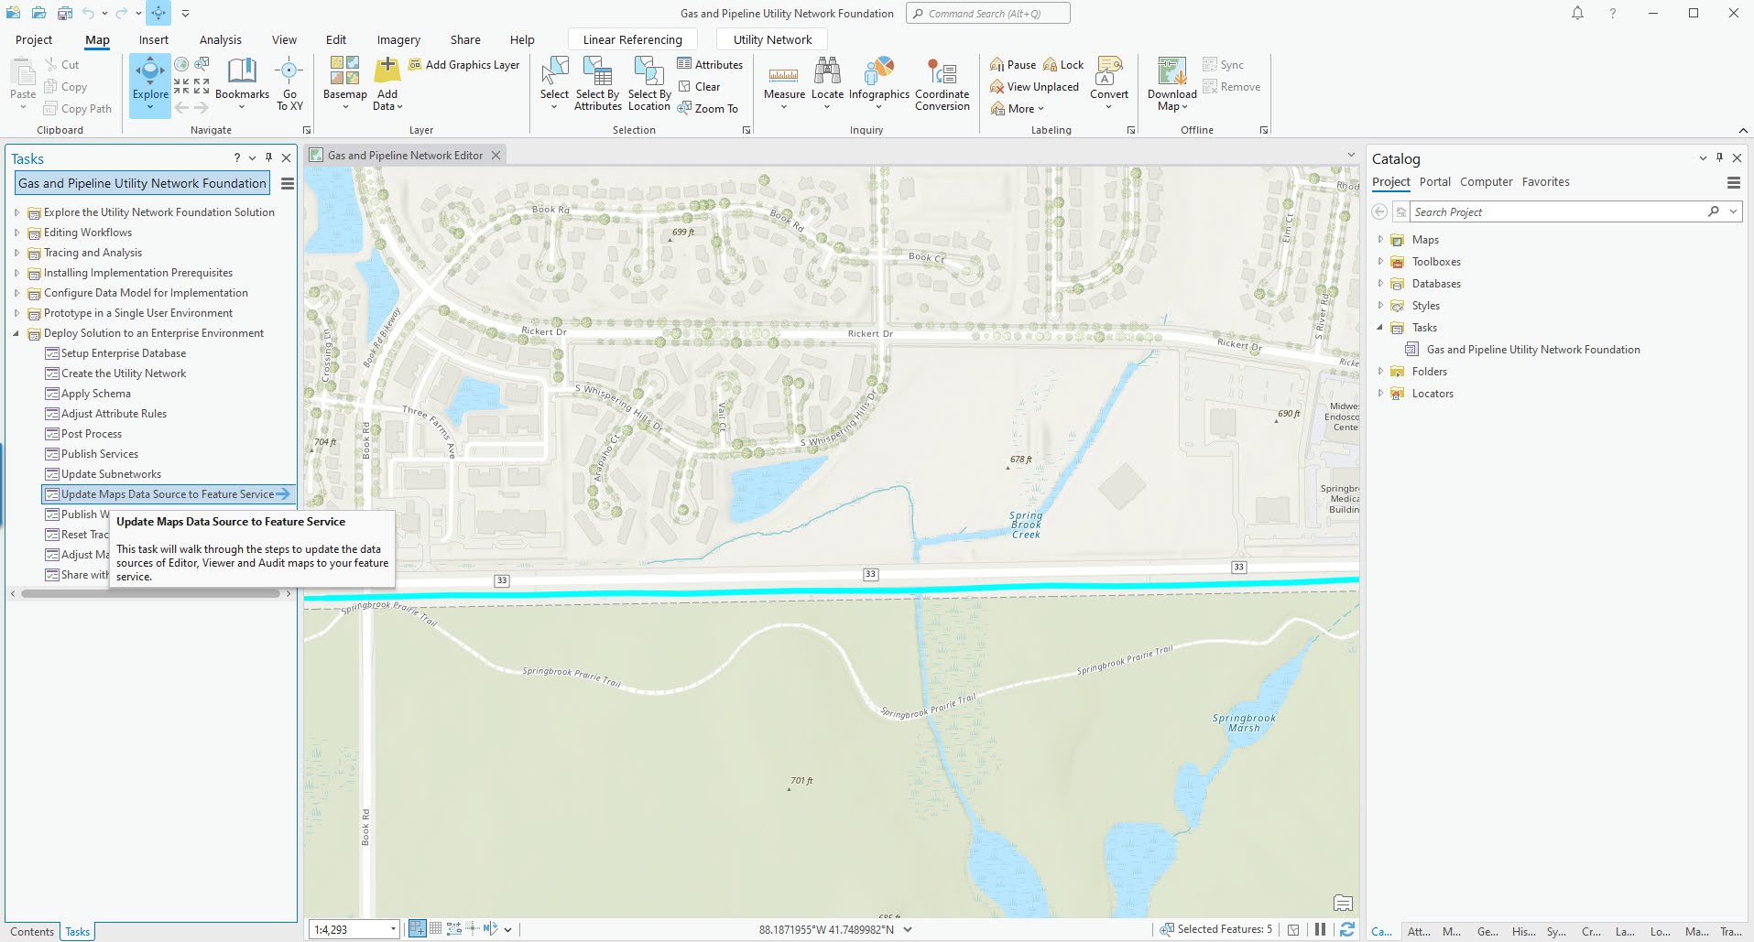Open the Coordinate Conversion tool

(942, 82)
